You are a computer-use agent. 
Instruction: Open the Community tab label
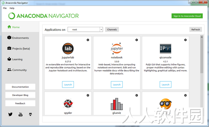point(20,70)
